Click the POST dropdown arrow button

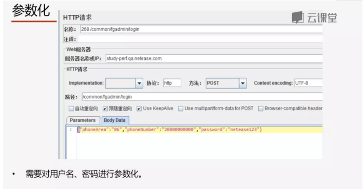pos(243,83)
